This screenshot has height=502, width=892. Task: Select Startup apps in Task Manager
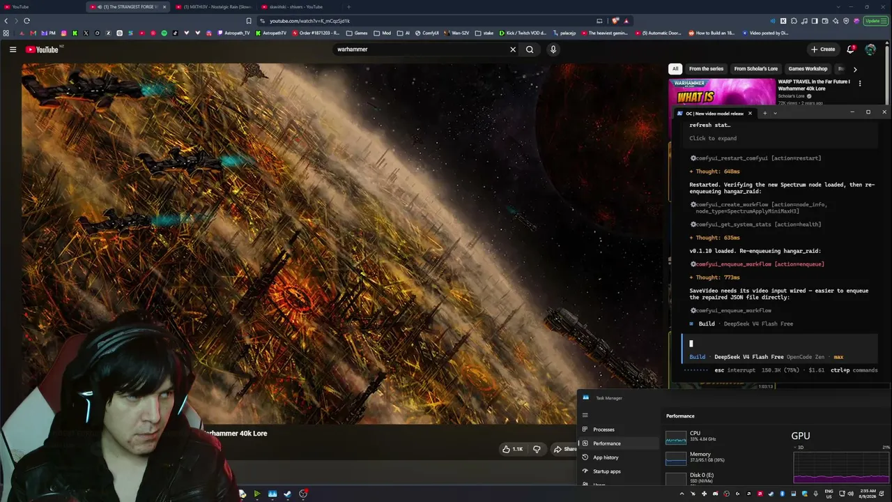click(x=618, y=471)
